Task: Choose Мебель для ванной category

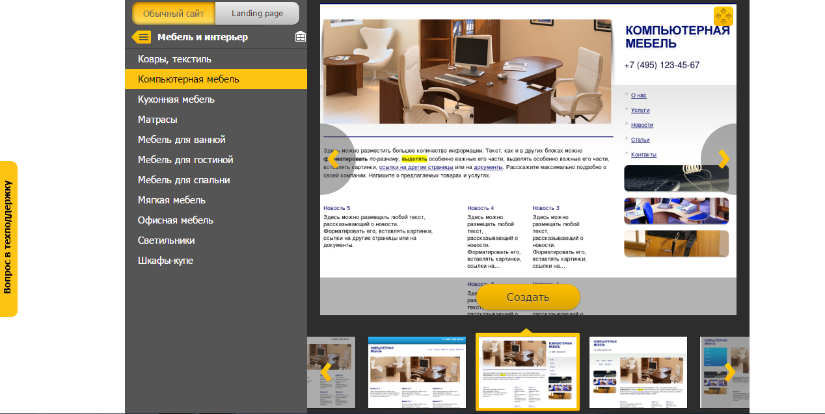Action: [x=216, y=140]
